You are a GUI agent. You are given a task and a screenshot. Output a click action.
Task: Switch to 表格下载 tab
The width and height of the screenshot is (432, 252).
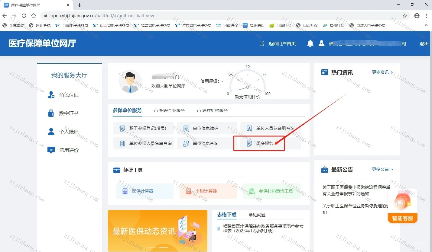click(x=227, y=215)
